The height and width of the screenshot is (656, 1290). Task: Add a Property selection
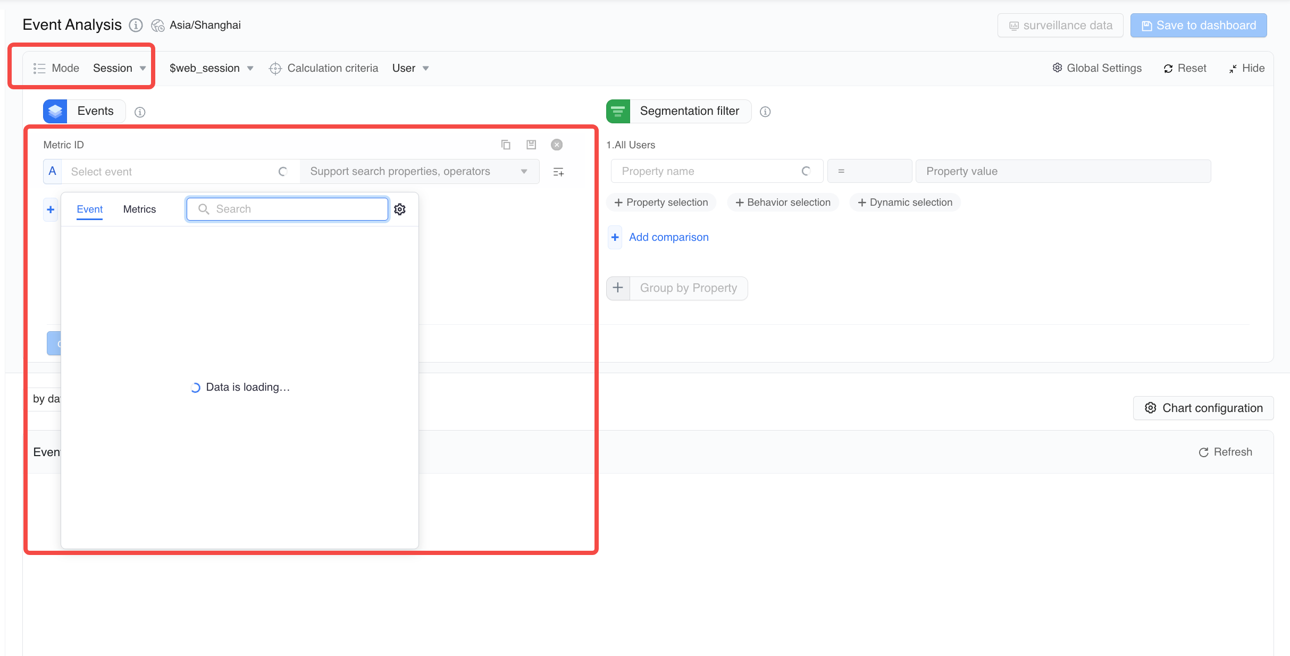point(661,203)
